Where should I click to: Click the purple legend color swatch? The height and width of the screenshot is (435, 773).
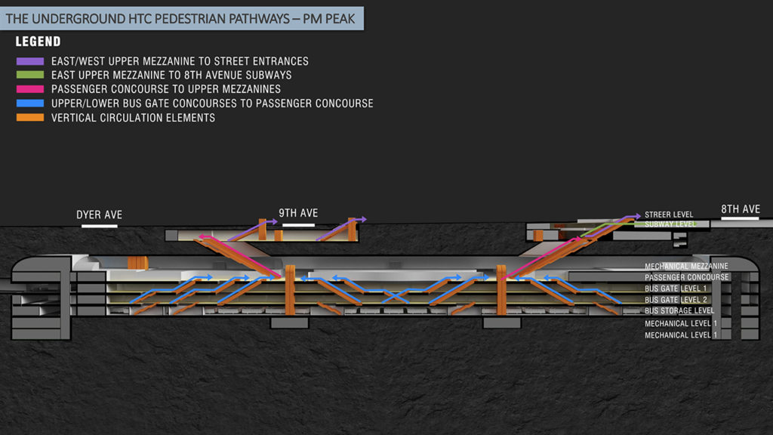(30, 62)
